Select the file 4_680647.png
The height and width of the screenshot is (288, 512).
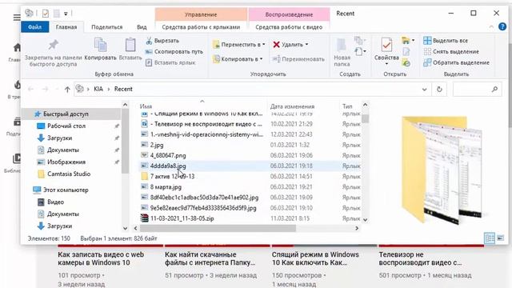coord(168,155)
